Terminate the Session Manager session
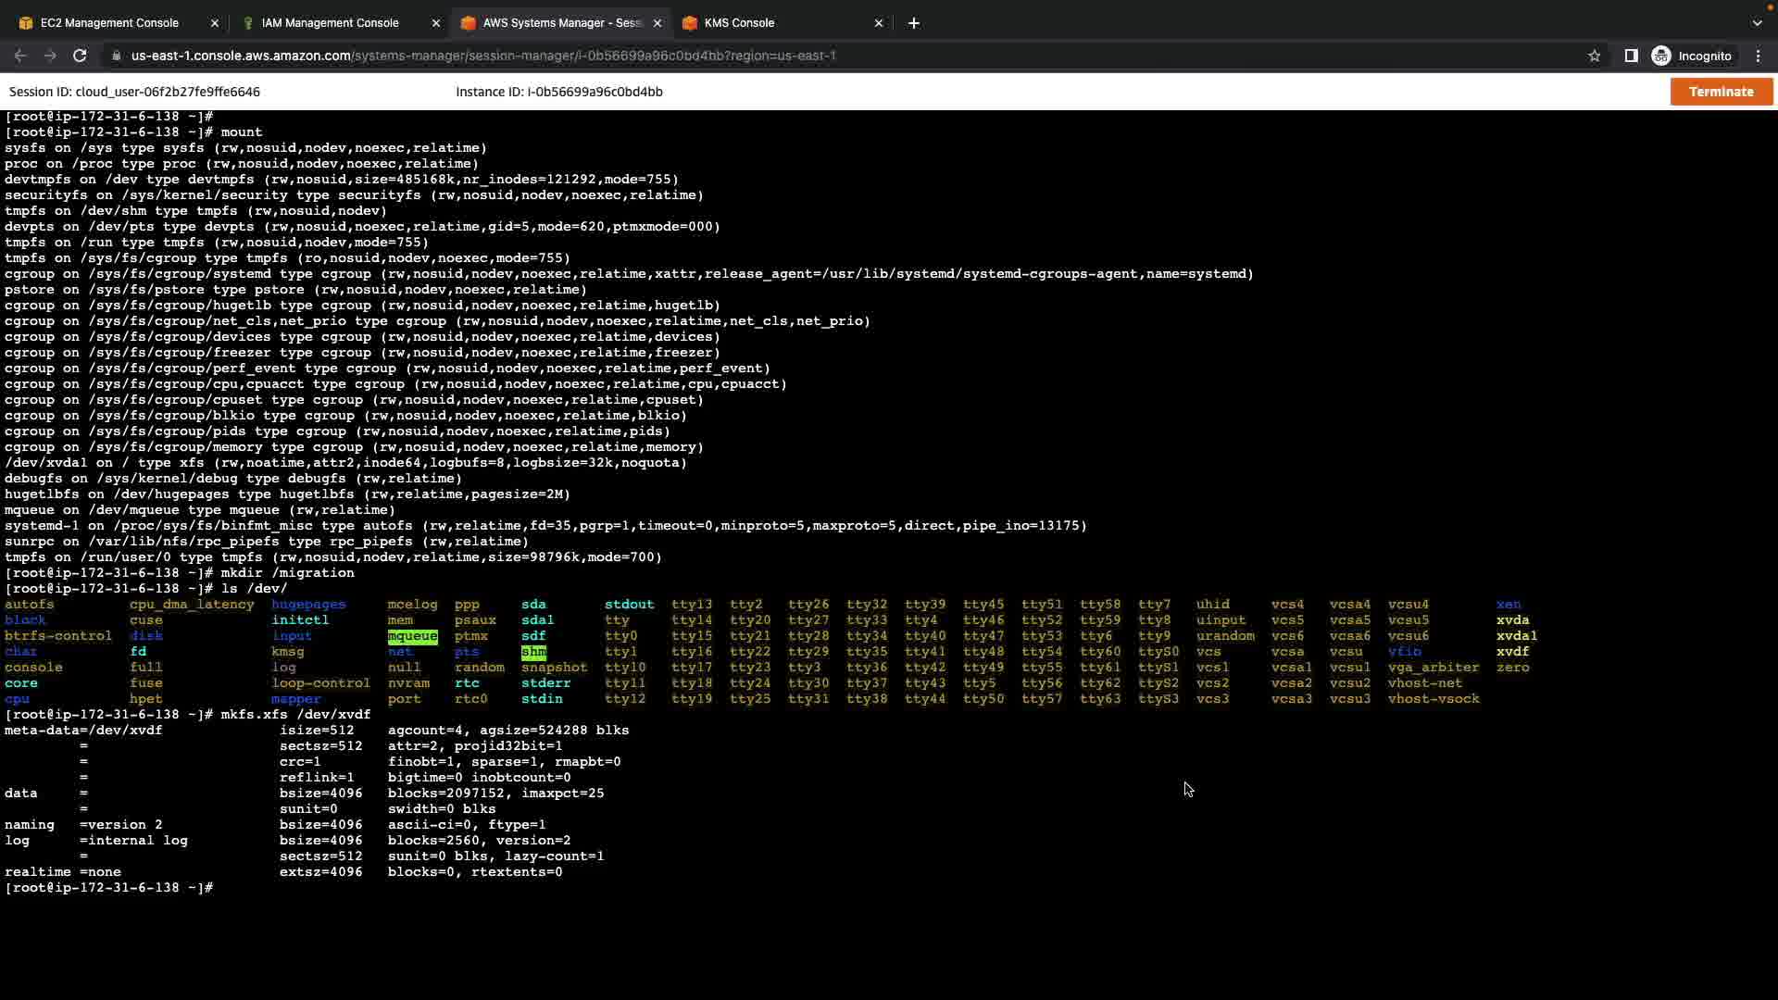1778x1000 pixels. pyautogui.click(x=1721, y=92)
